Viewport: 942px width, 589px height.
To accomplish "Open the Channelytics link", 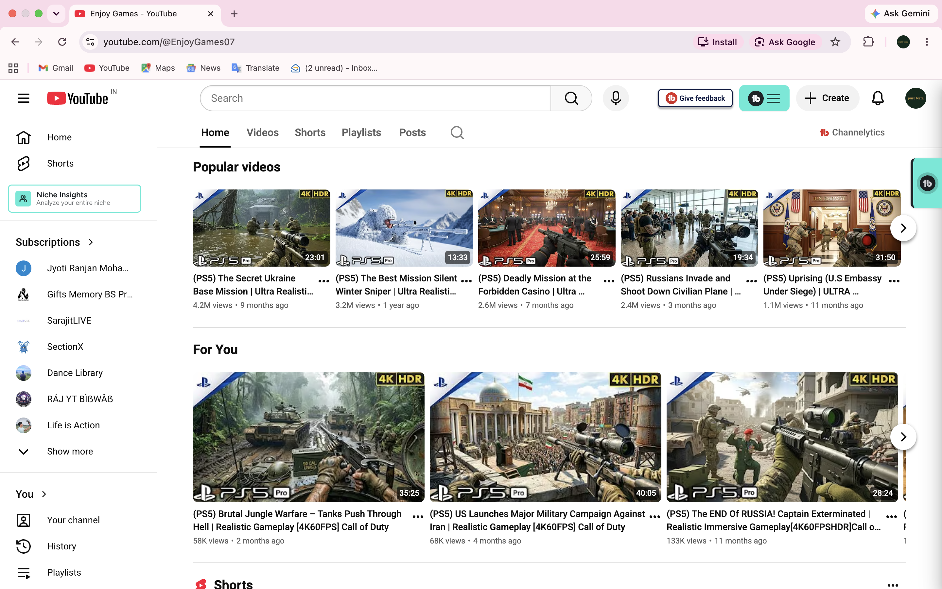I will pyautogui.click(x=852, y=133).
